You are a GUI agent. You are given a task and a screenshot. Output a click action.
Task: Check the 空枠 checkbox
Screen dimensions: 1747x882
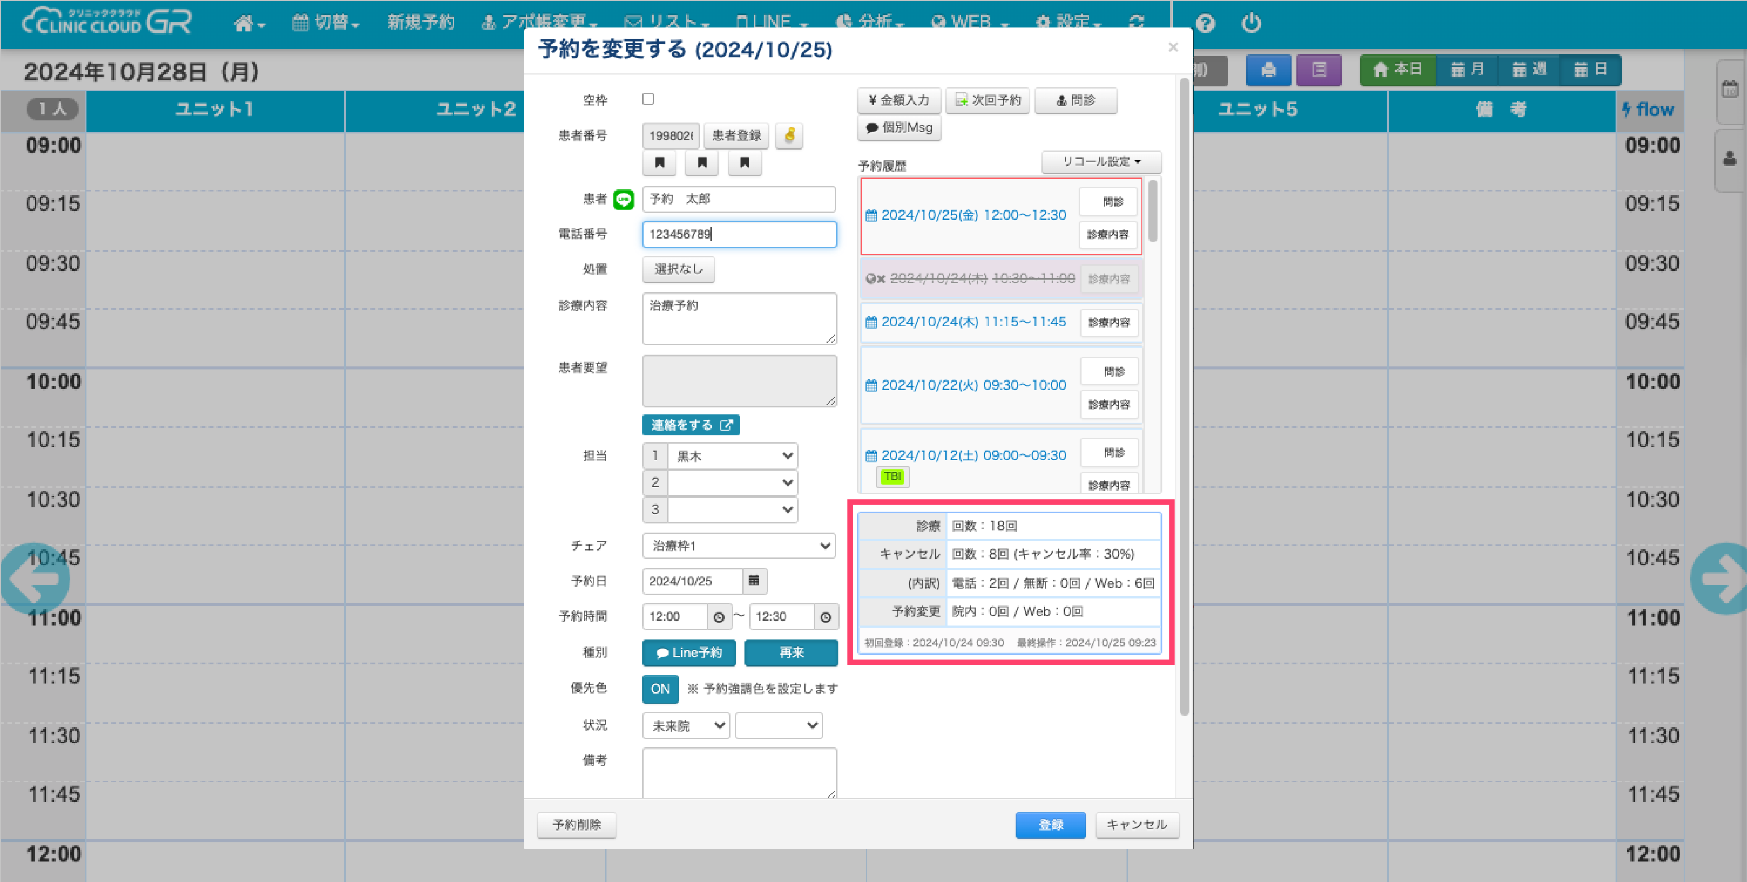coord(648,99)
